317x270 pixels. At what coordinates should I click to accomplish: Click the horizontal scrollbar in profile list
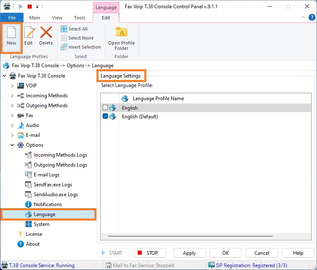pyautogui.click(x=190, y=236)
